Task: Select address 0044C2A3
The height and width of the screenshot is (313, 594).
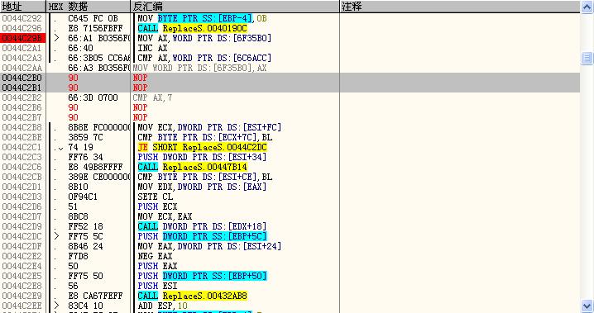Action: [22, 58]
